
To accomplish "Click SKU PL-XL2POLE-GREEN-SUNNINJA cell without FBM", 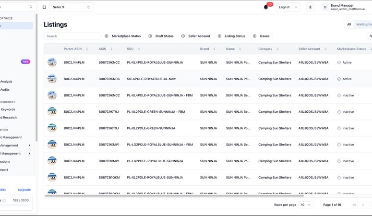I will 151,128.
